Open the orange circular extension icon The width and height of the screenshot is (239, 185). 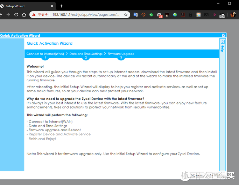click(x=143, y=15)
